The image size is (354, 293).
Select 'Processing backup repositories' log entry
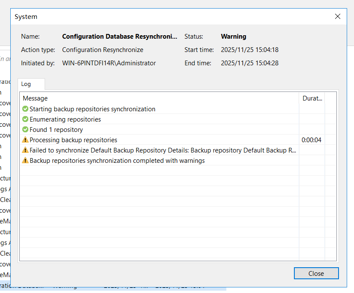(x=178, y=140)
